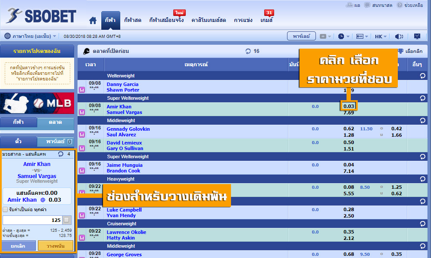Click Gennady Golovkin match link
Screen dimensions: 431x258
[128, 129]
